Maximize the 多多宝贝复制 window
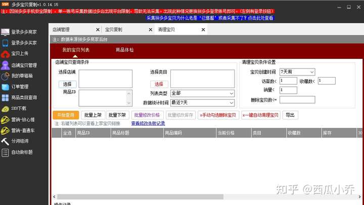Screen dimensions: 364x205 click(349, 7)
